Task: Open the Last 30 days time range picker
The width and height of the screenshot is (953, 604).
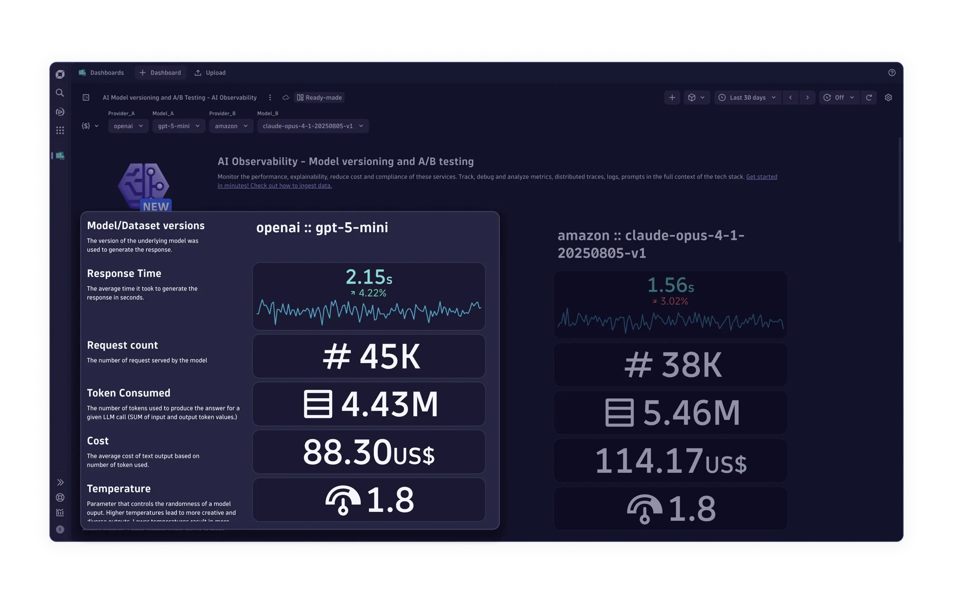Action: (x=747, y=97)
